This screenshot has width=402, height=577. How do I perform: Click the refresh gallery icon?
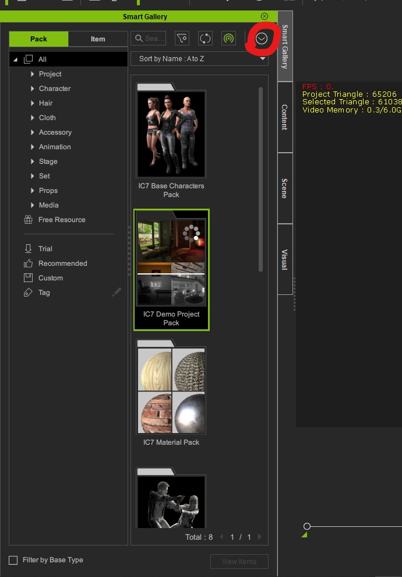pyautogui.click(x=205, y=38)
